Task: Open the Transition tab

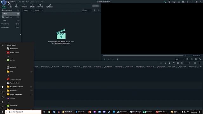Action: [24, 6]
